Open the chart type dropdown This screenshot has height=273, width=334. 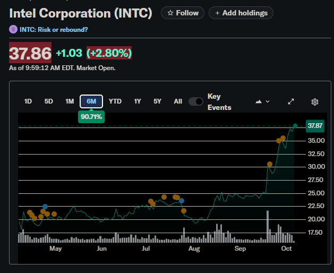click(x=262, y=101)
